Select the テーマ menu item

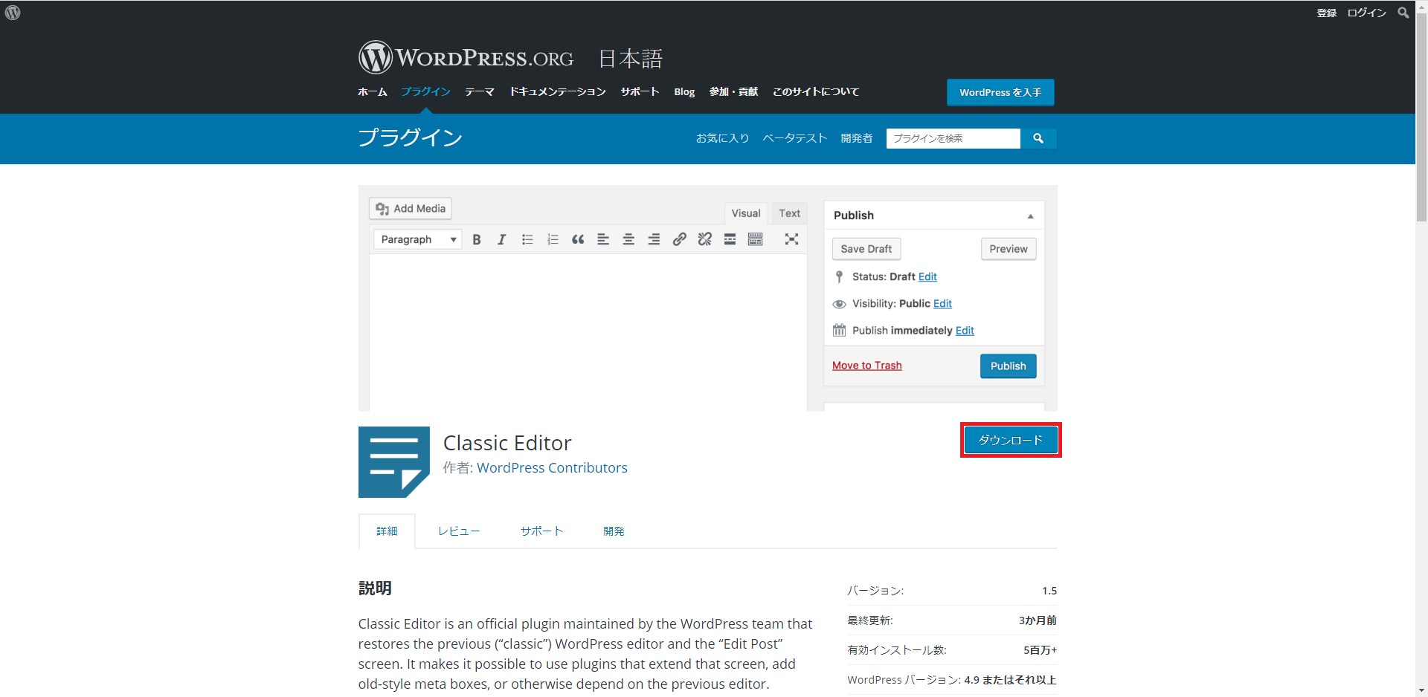(x=479, y=92)
